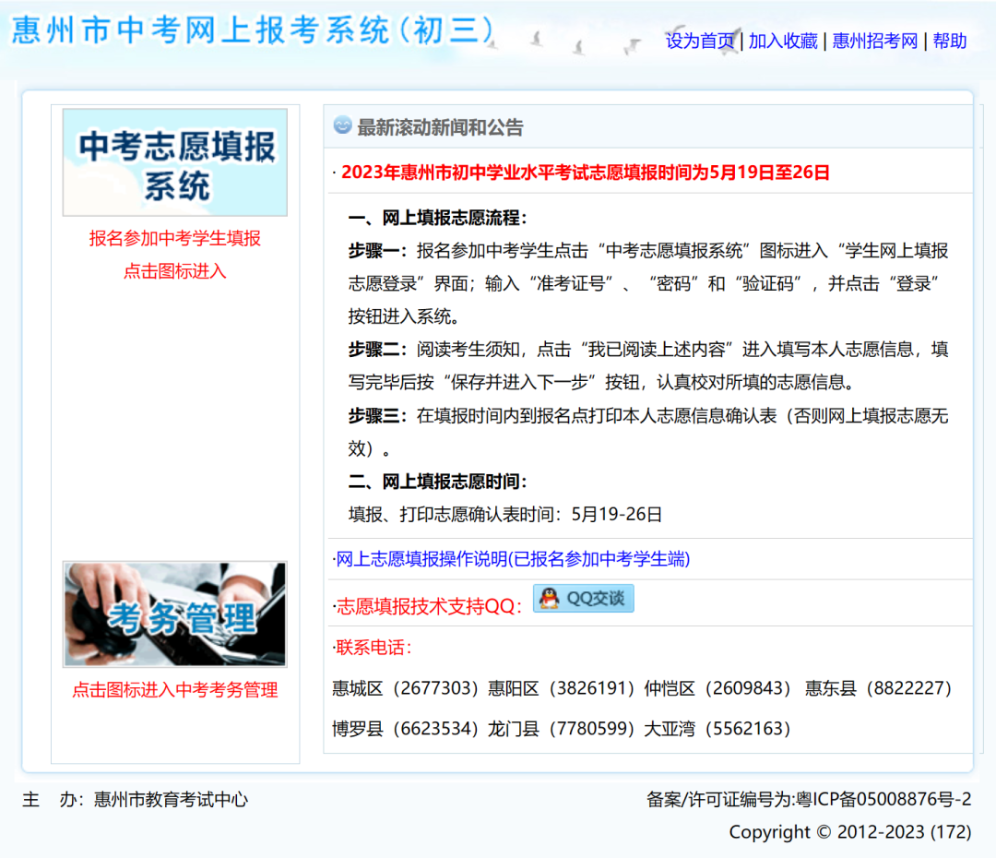
Task: Click the 惠城区 (2677303) phone entry
Action: tap(405, 688)
